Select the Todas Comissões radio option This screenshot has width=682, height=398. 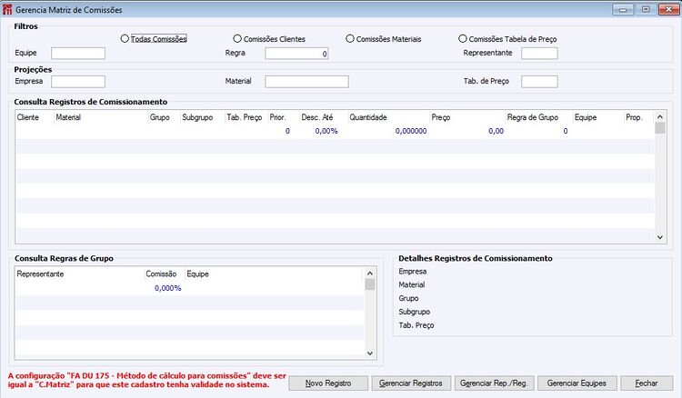pyautogui.click(x=154, y=39)
